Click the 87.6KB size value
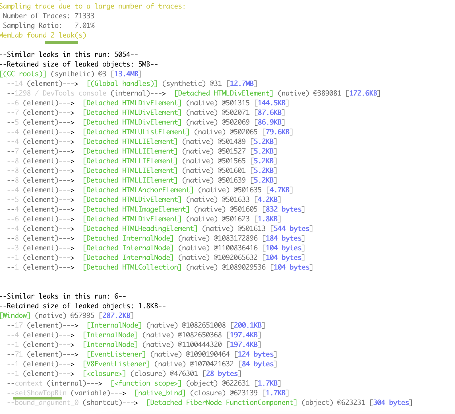The image size is (455, 414). [x=270, y=113]
